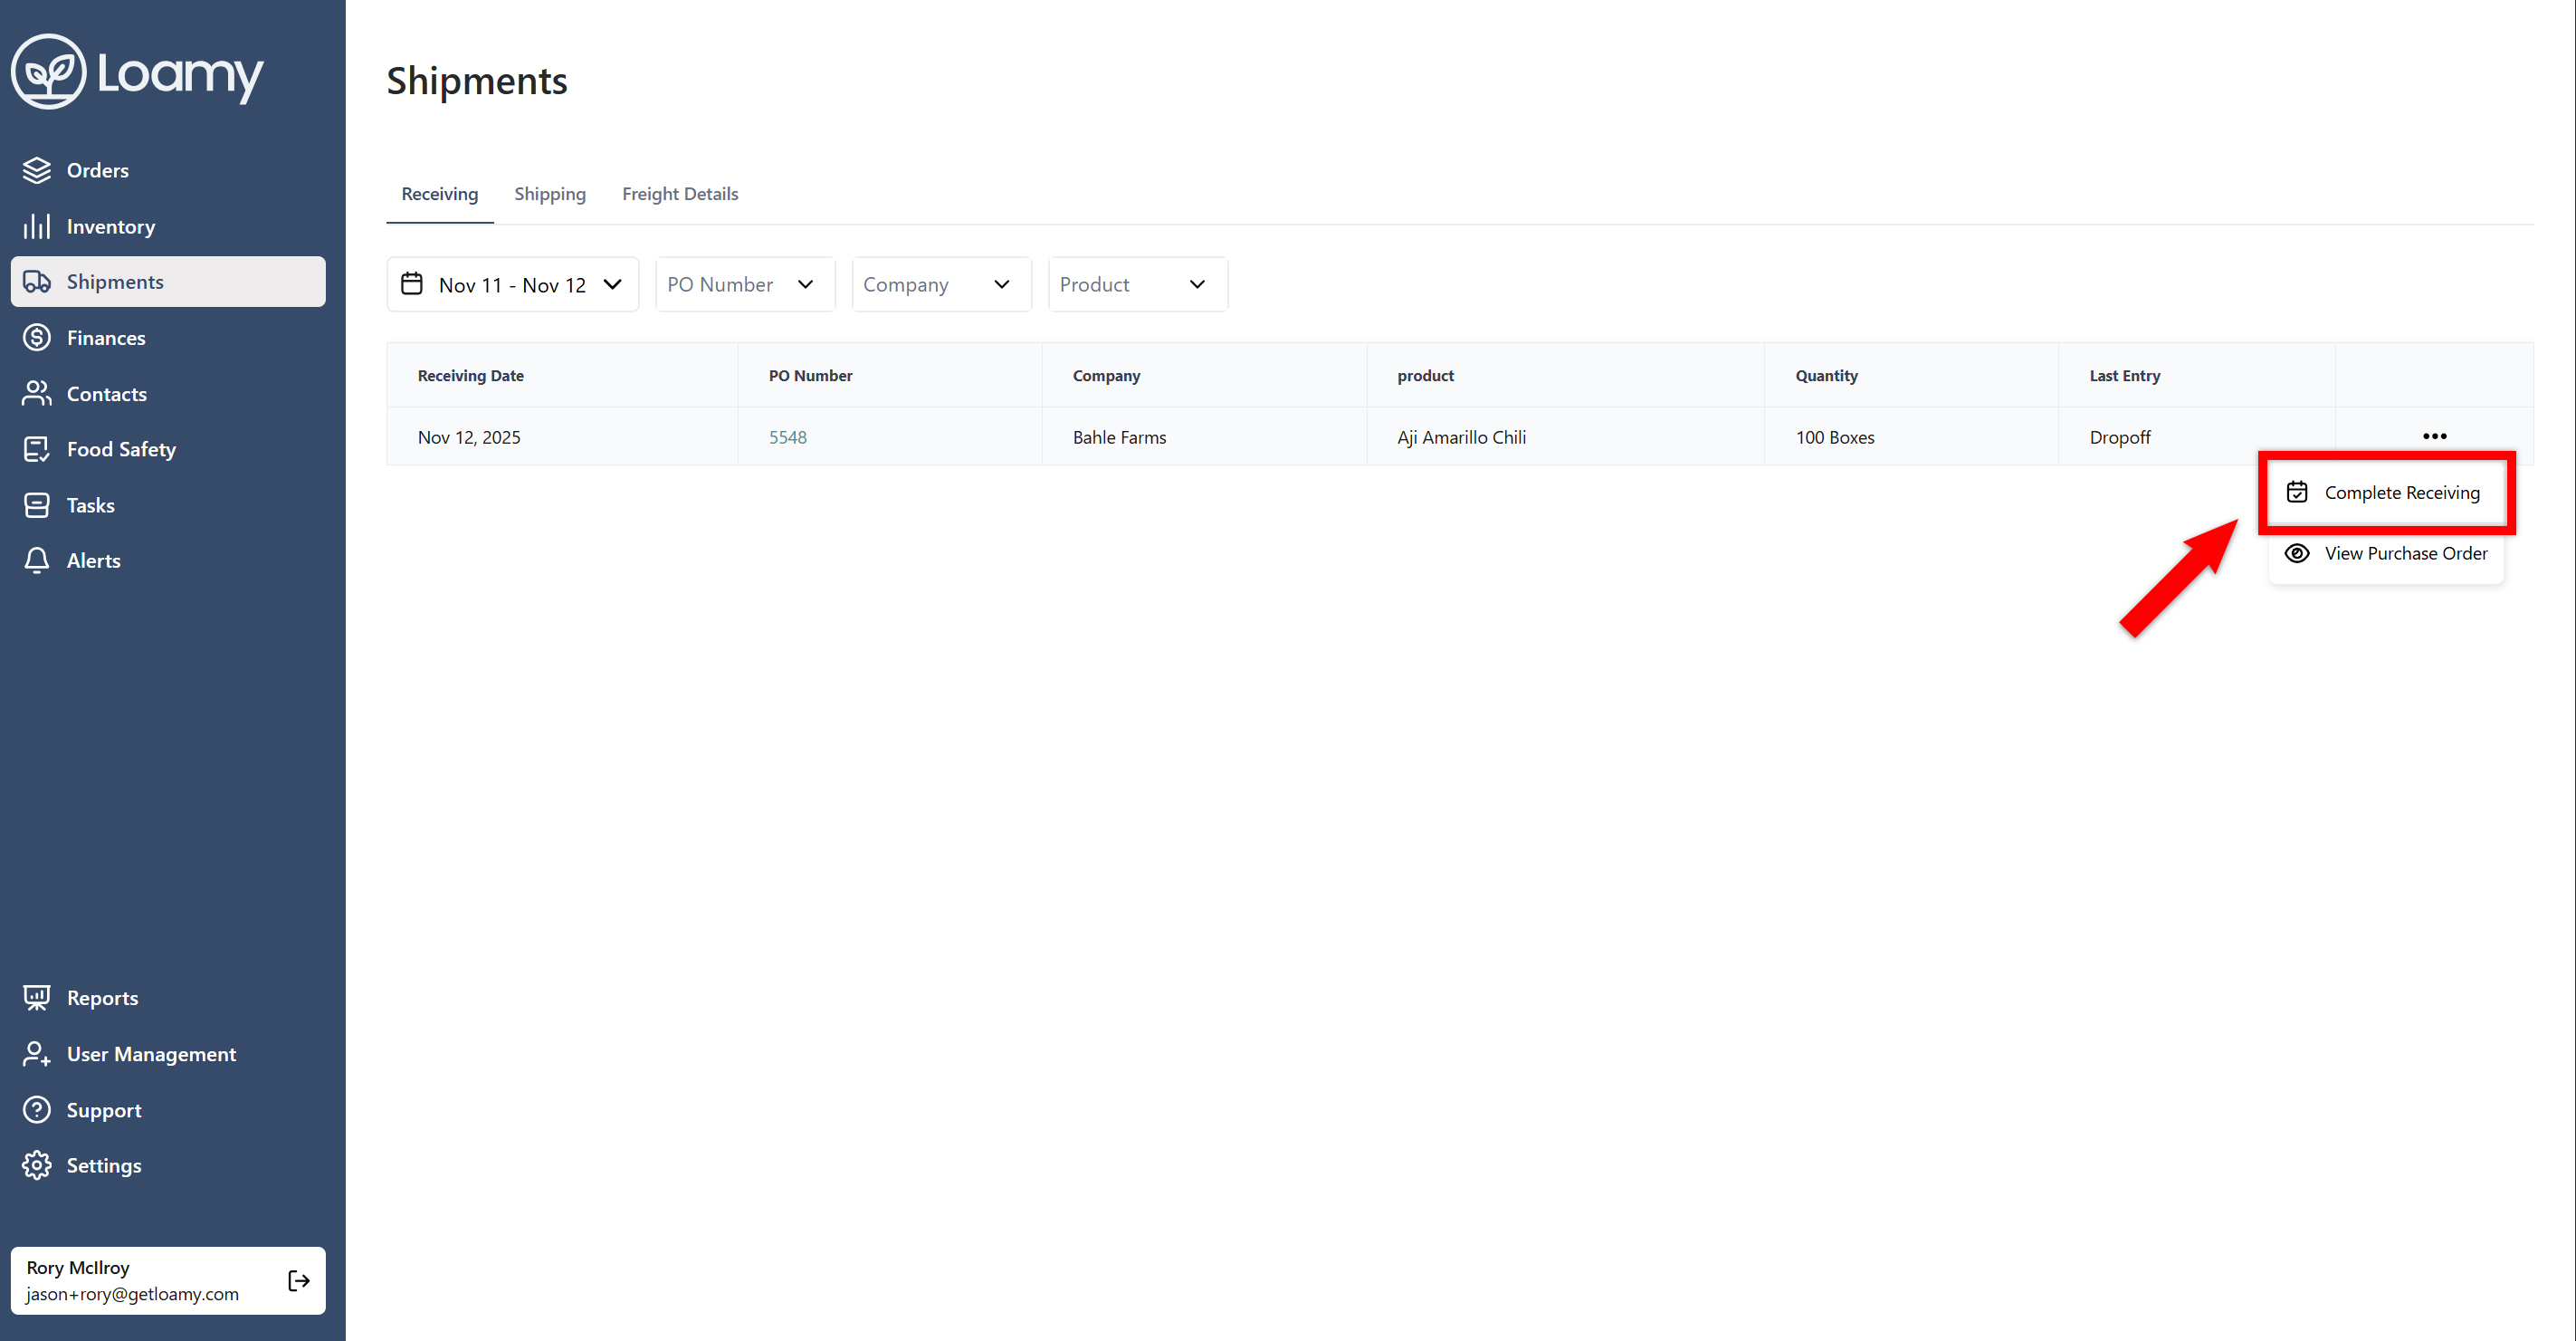2576x1341 pixels.
Task: Expand the Nov 11 - Nov 12 date picker
Action: (512, 284)
